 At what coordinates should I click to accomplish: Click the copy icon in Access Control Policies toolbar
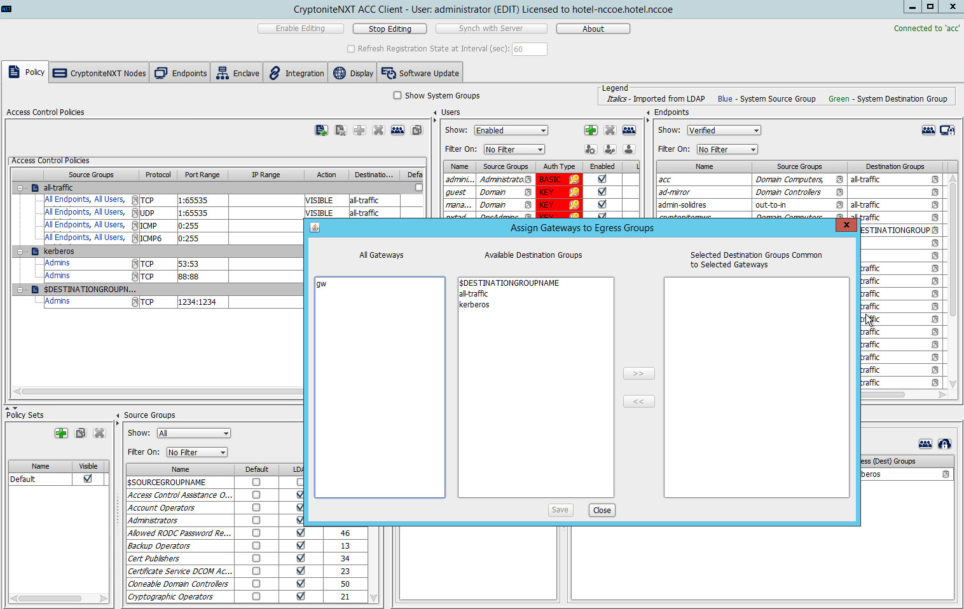click(417, 130)
